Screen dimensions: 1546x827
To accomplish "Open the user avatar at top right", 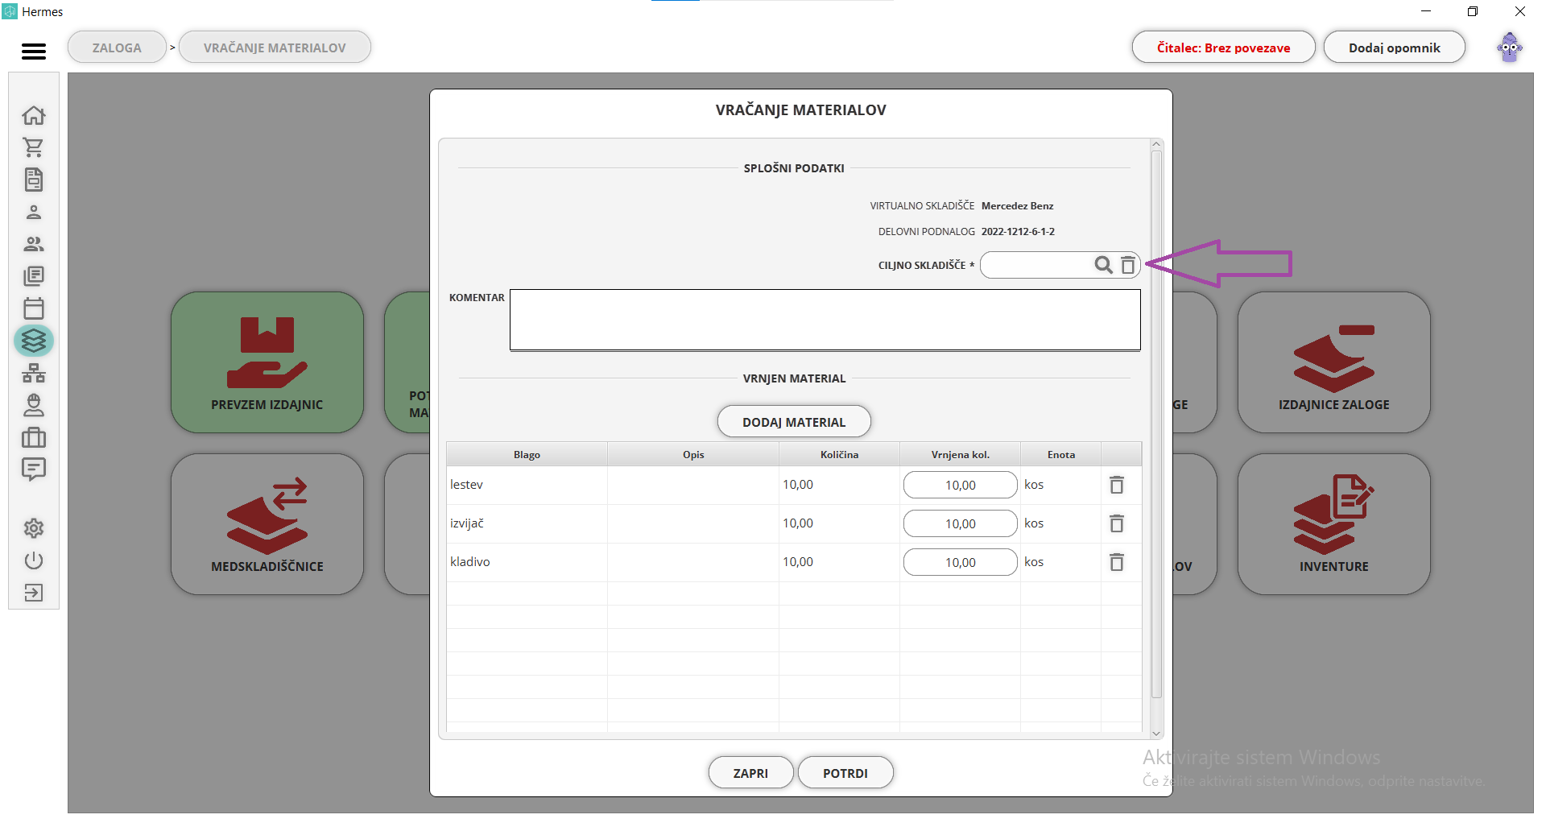I will tap(1510, 48).
